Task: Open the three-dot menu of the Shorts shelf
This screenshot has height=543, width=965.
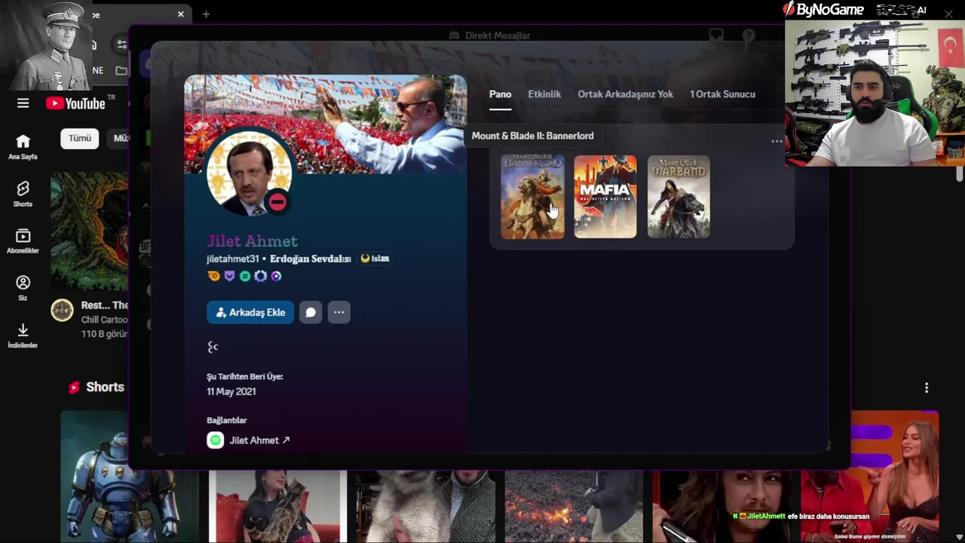Action: (x=927, y=387)
